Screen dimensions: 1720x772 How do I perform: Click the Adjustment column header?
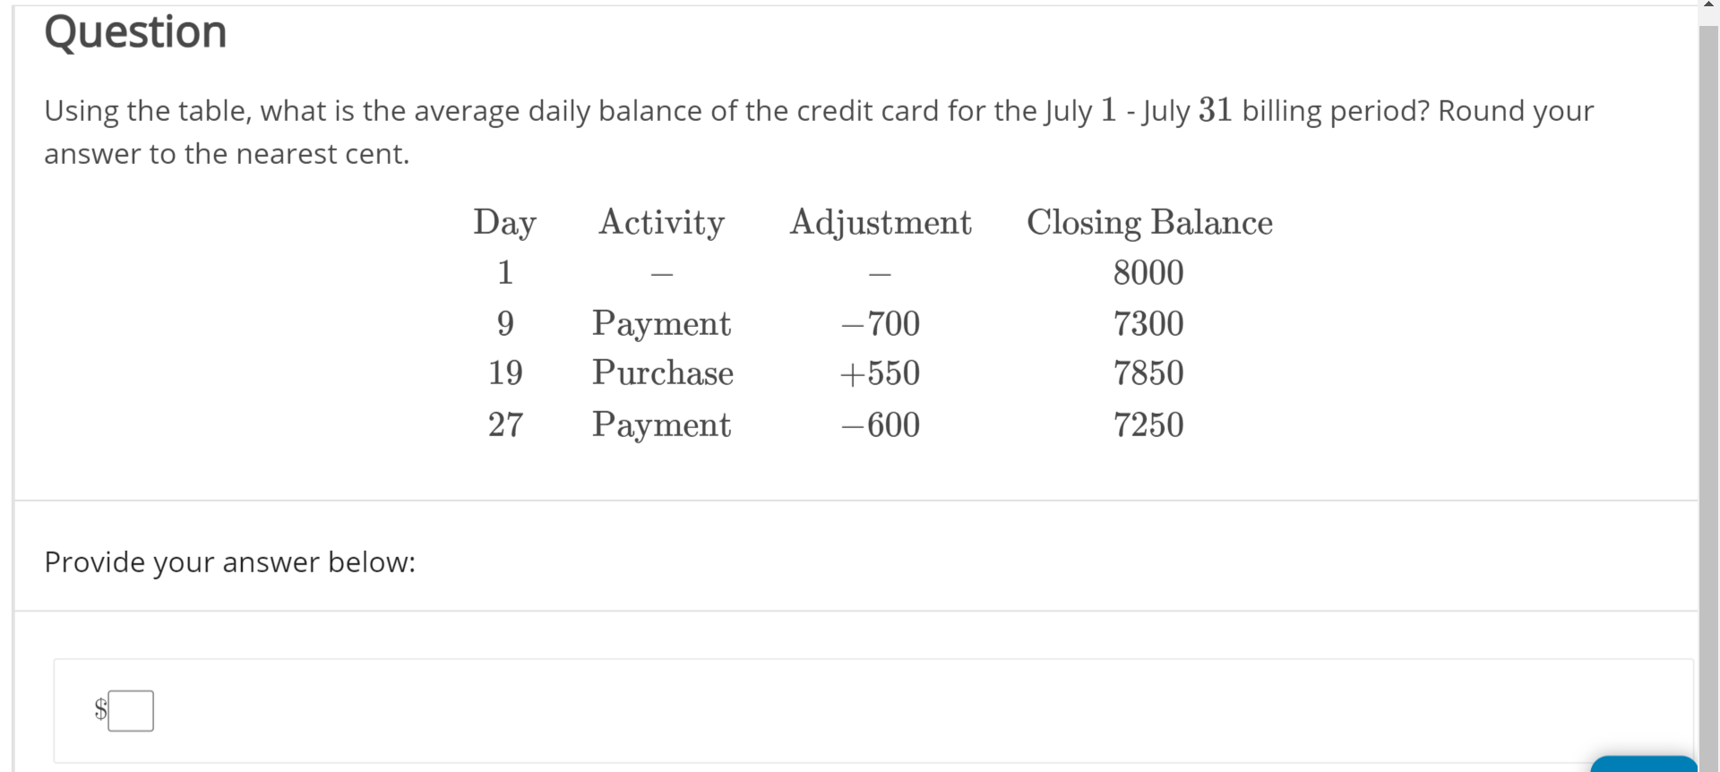coord(880,222)
